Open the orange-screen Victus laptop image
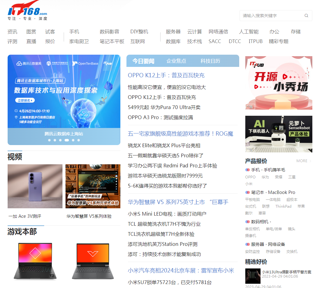This screenshot has height=288, width=323. (x=93, y=261)
